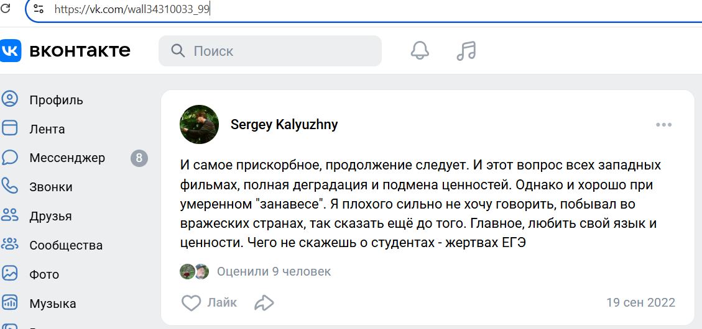This screenshot has height=329, width=702.
Task: Open the Фото sidebar icon
Action: [10, 274]
